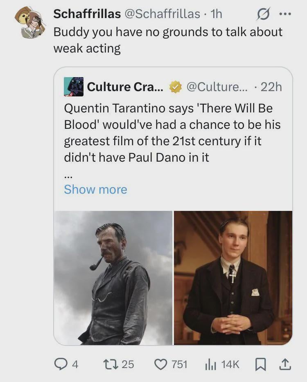This screenshot has width=307, height=382.
Task: Bookmark this tweet
Action: click(x=260, y=364)
